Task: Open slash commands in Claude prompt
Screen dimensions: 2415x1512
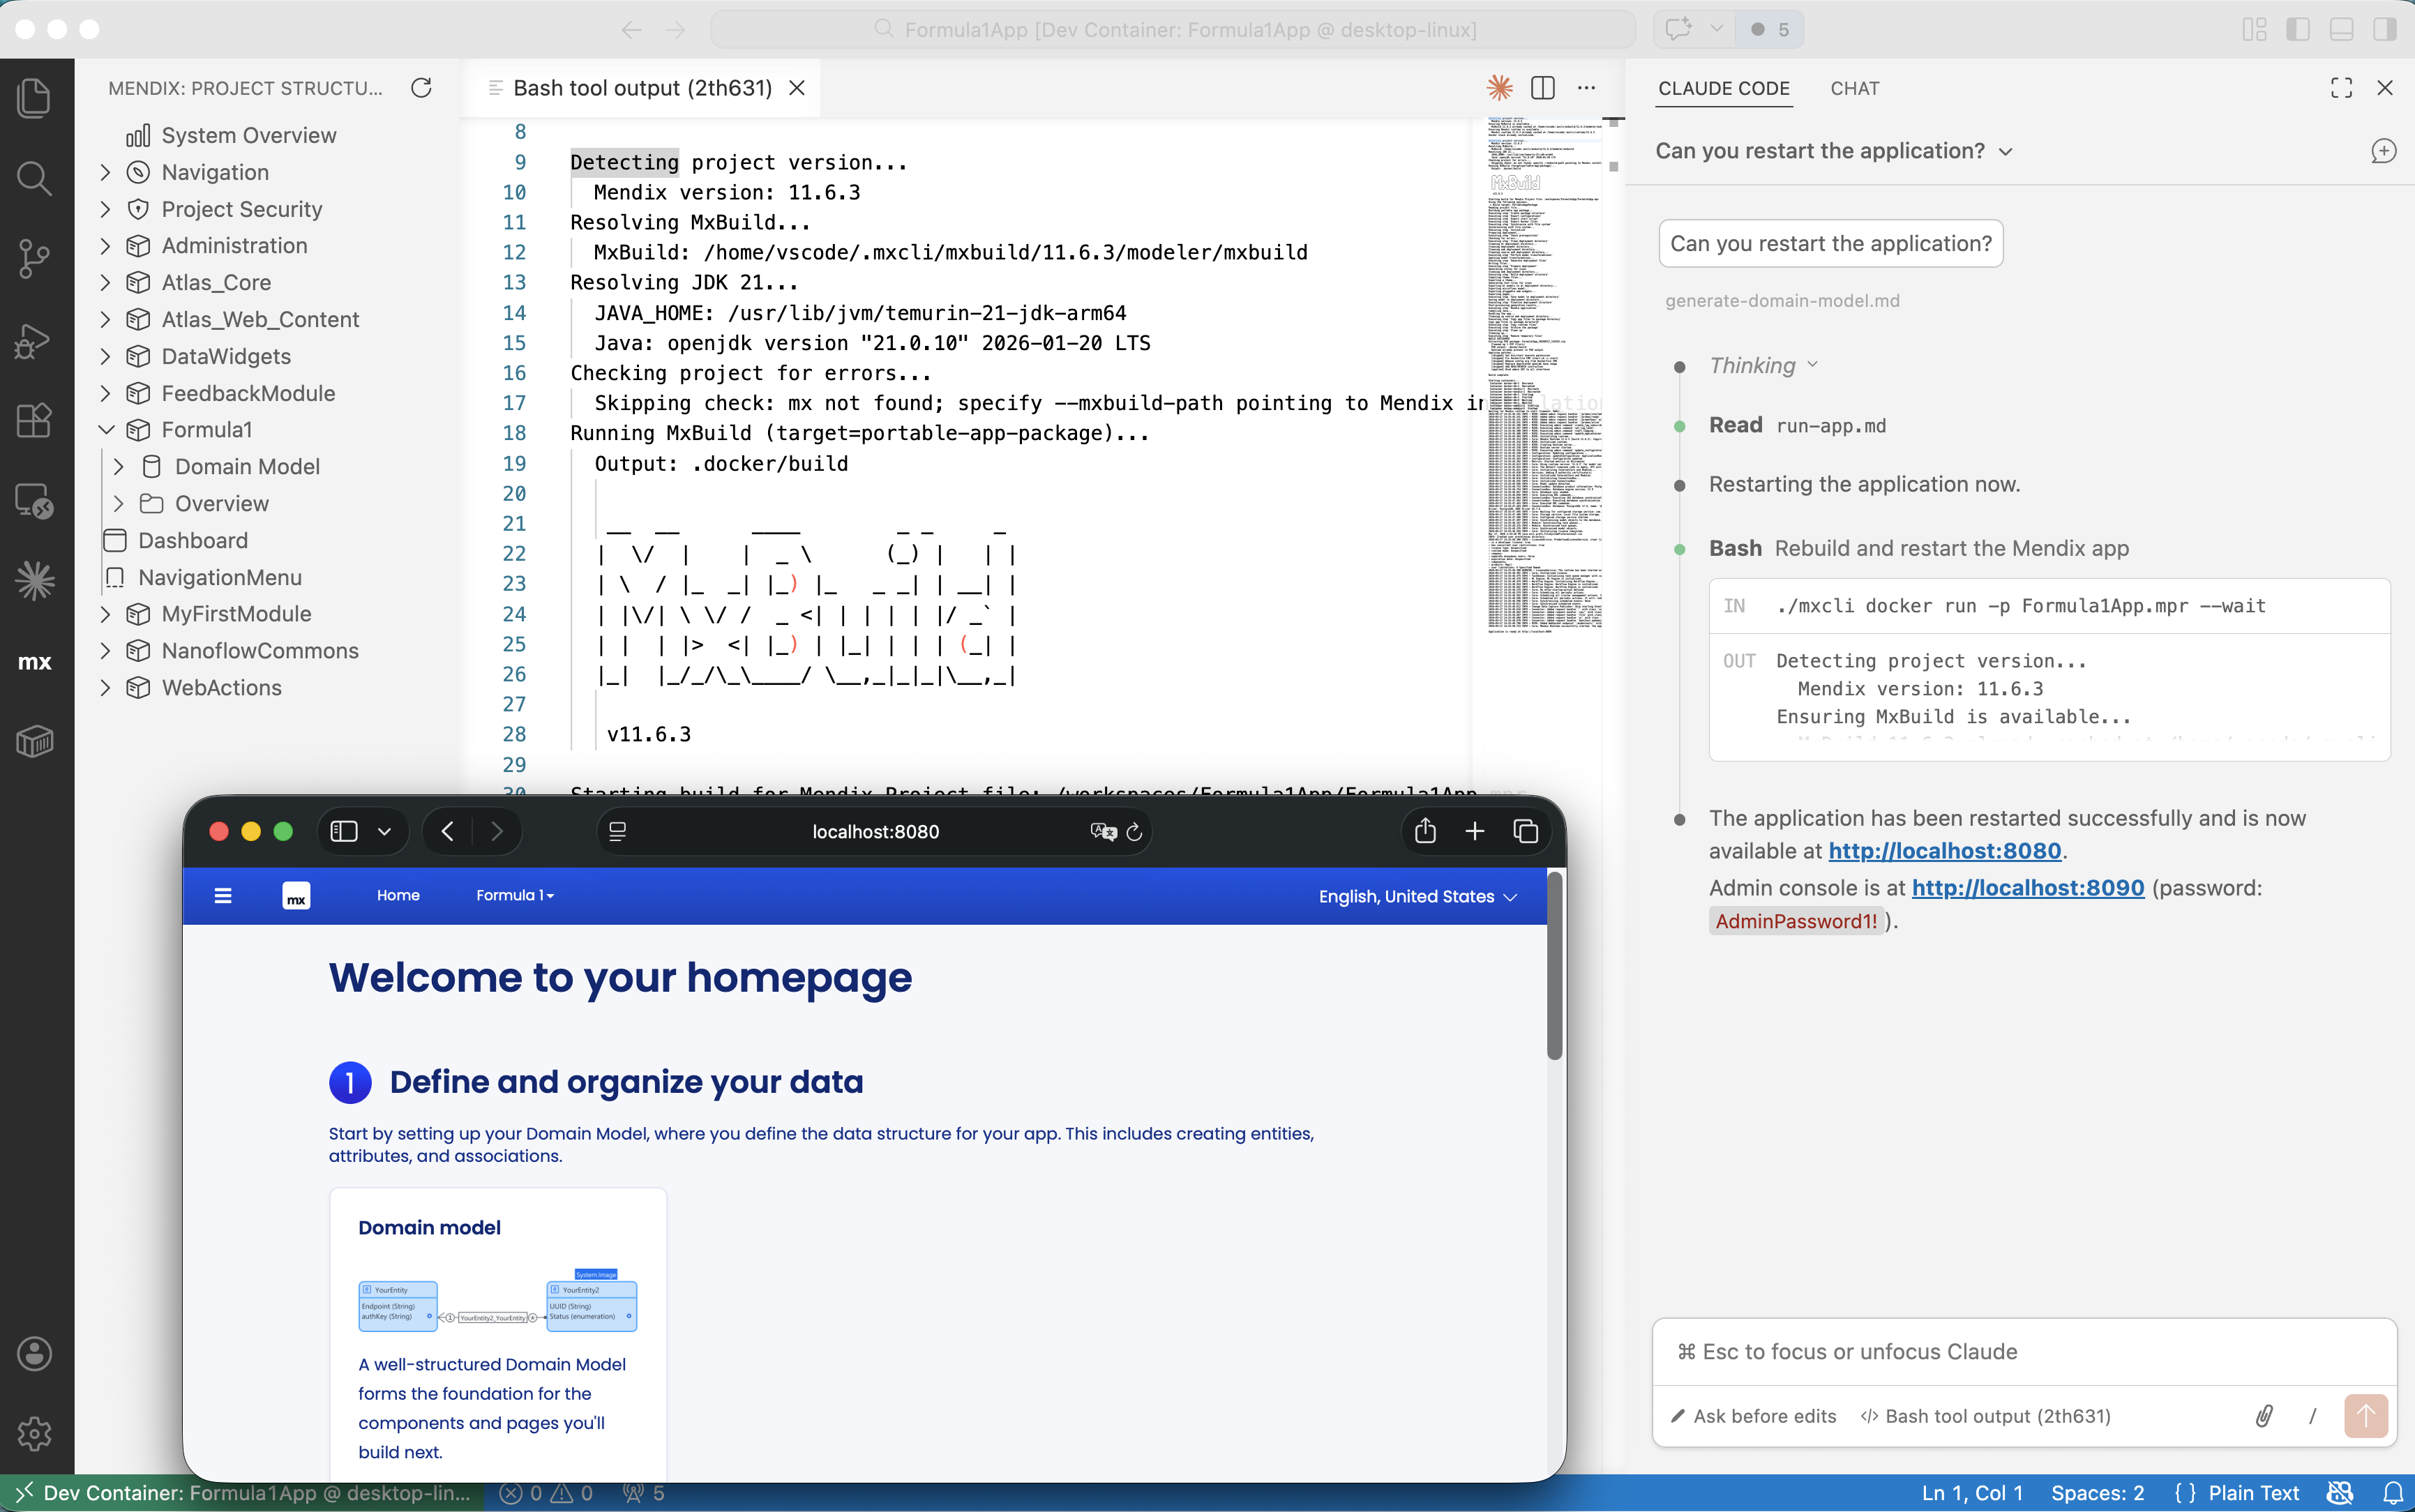Action: pyautogui.click(x=2313, y=1416)
